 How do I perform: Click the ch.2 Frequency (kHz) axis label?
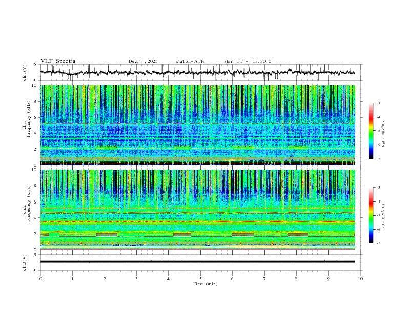(x=27, y=203)
